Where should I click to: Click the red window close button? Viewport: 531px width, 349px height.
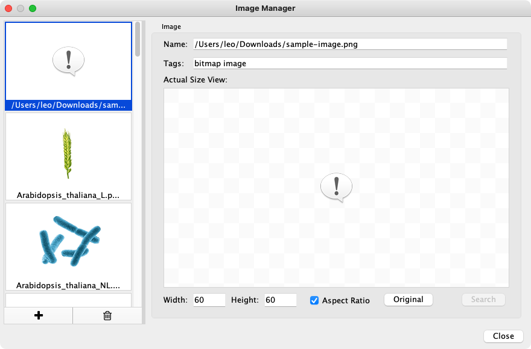click(x=8, y=8)
